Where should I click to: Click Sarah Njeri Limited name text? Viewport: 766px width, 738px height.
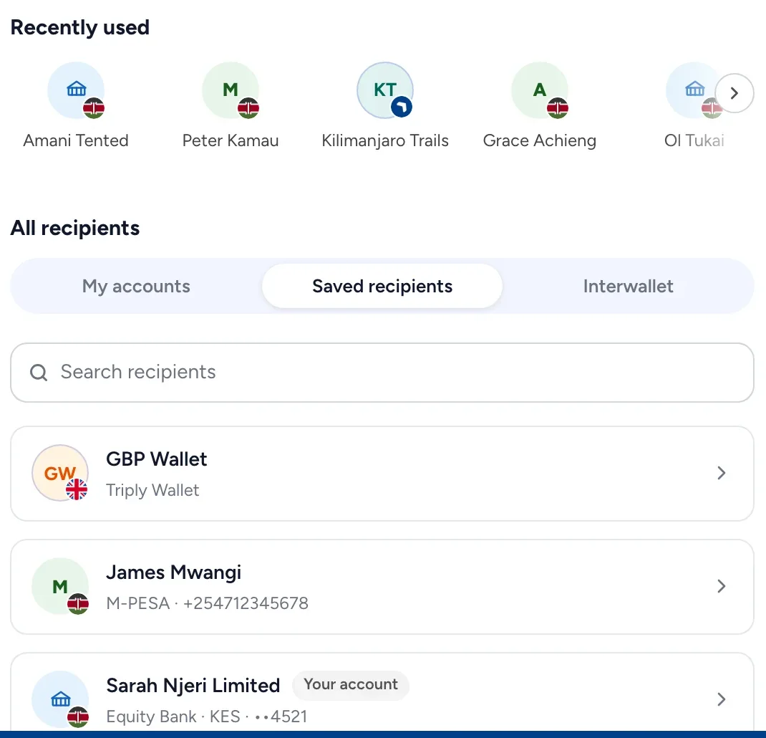click(x=193, y=686)
